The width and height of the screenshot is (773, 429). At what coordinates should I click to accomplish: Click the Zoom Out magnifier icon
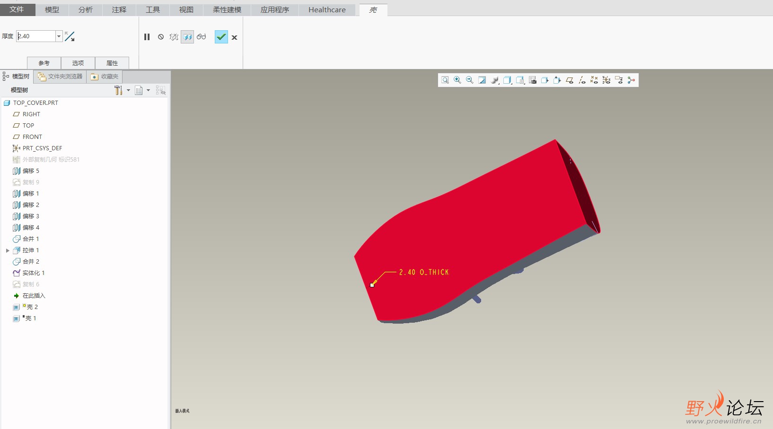[x=470, y=80]
